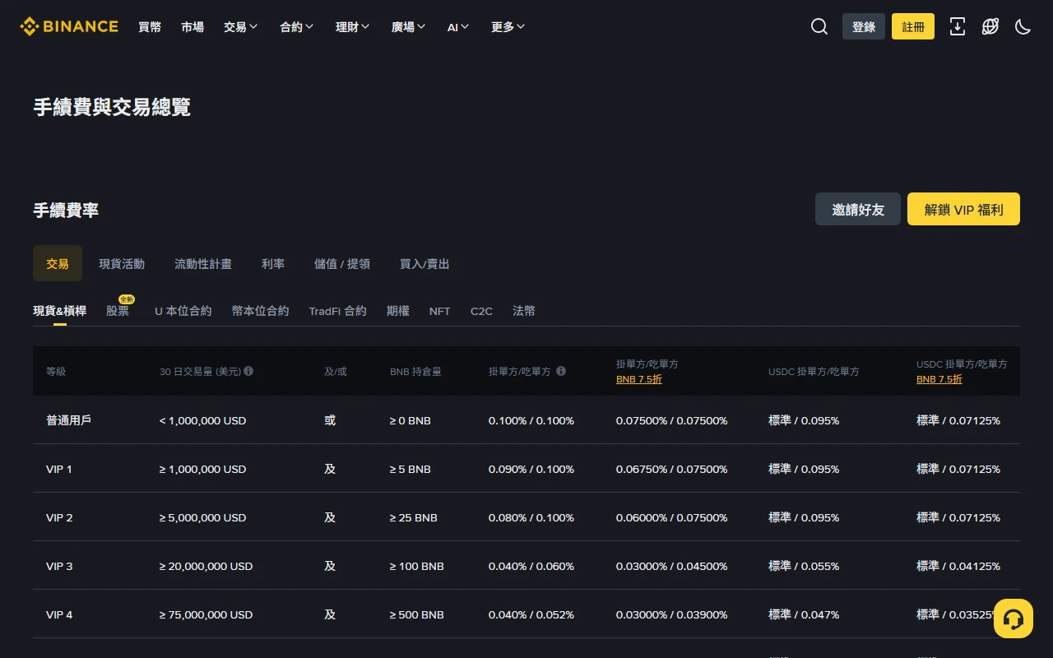
Task: Click the '0.06750% / 0.07500%' cell
Action: pyautogui.click(x=672, y=469)
